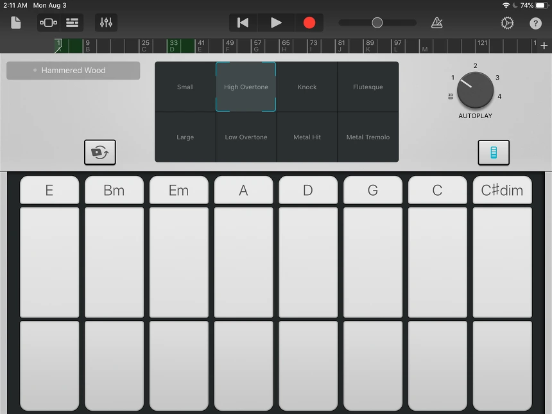Open help question mark icon
552x414 pixels.
point(535,23)
